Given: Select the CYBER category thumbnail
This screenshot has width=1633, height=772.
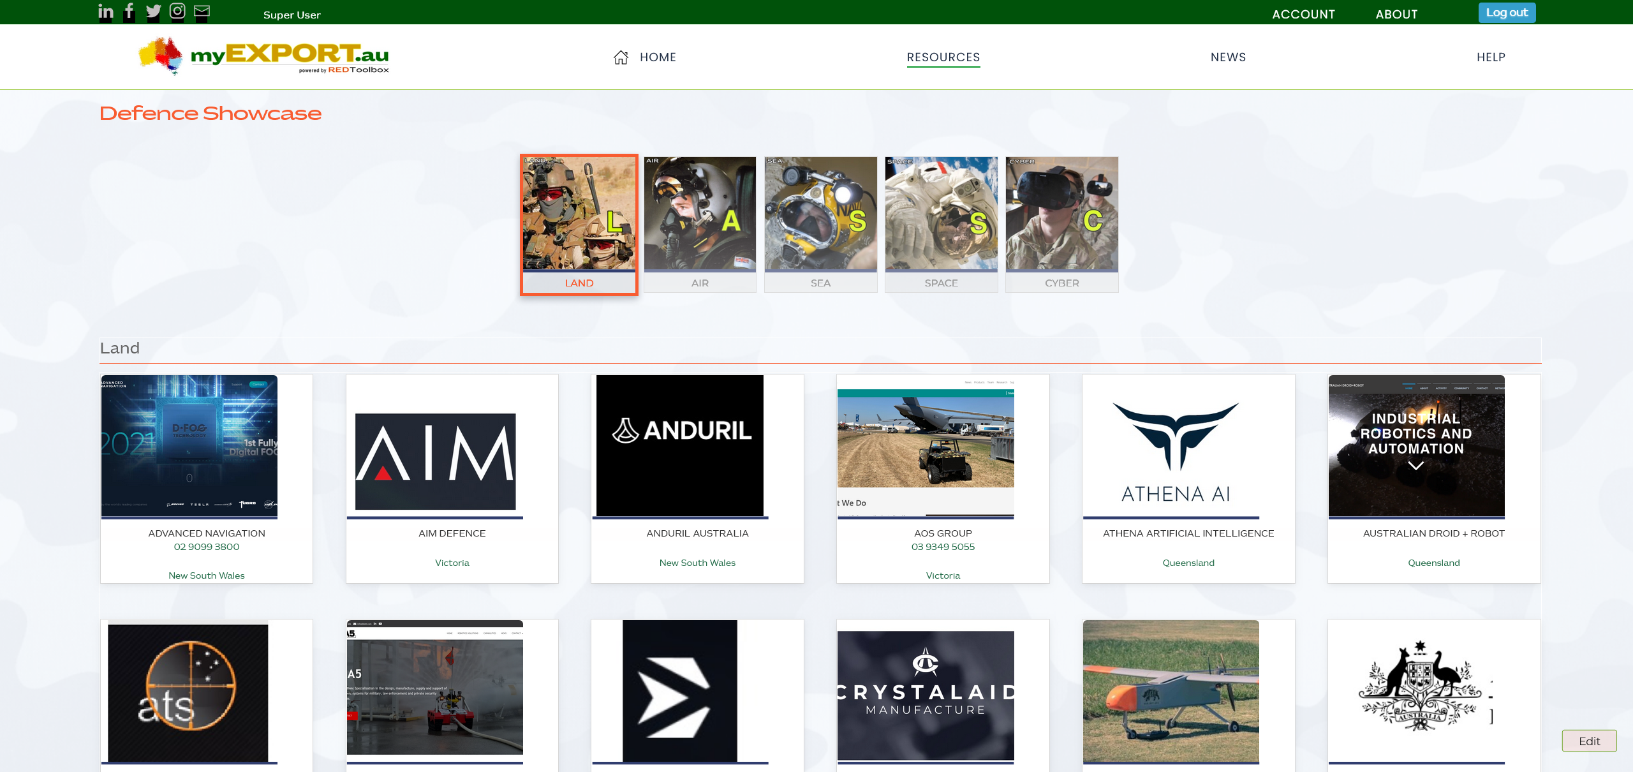Looking at the screenshot, I should pos(1061,214).
